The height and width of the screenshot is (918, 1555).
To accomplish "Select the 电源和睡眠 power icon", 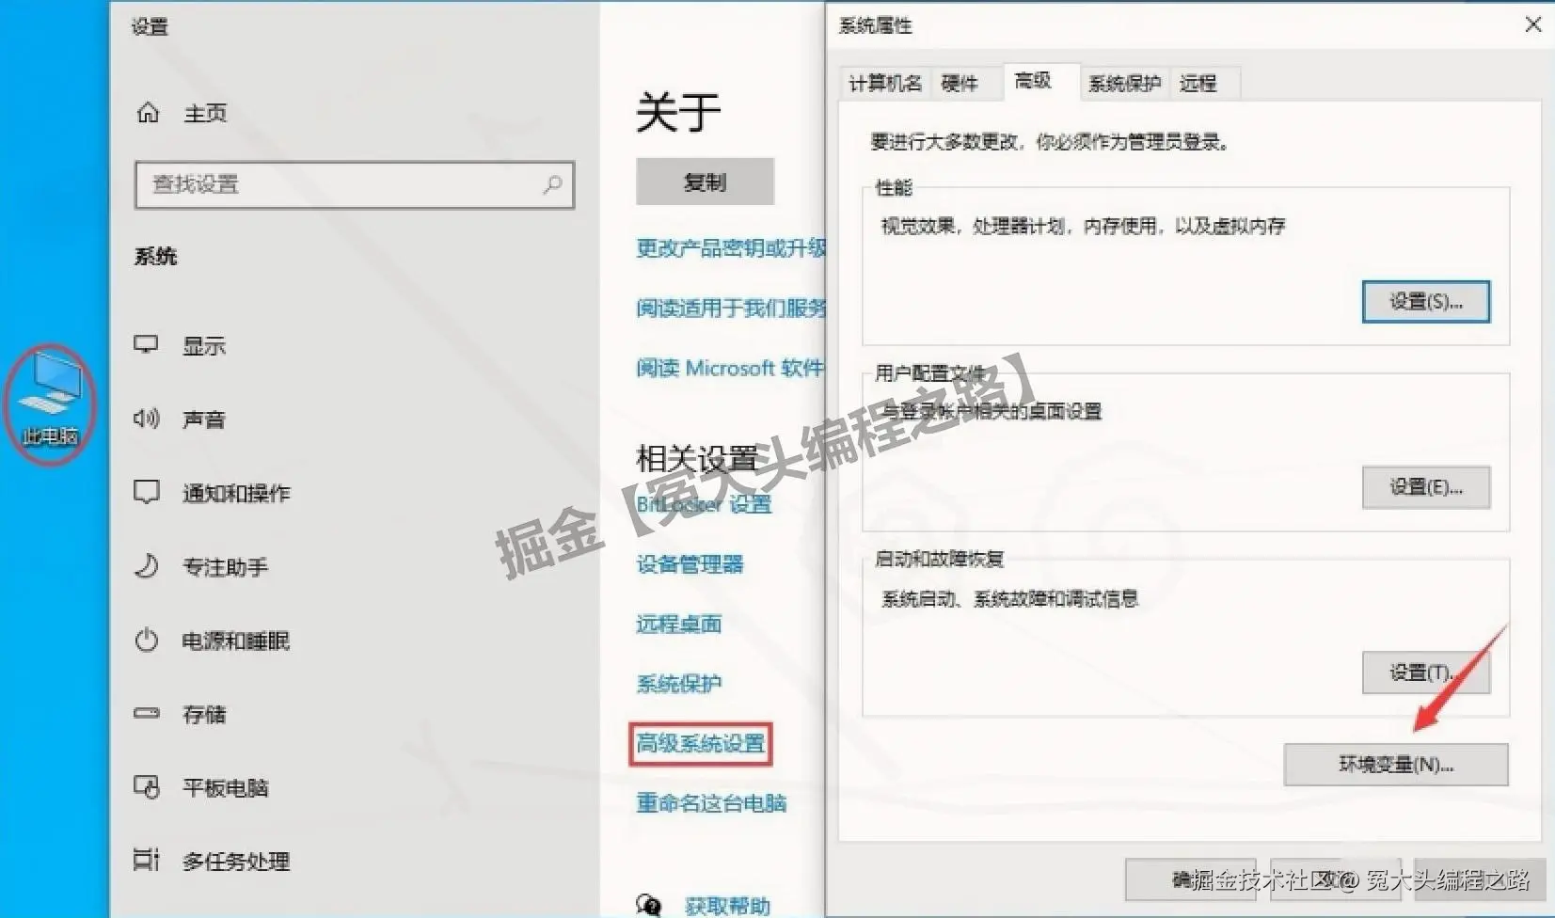I will pyautogui.click(x=147, y=641).
